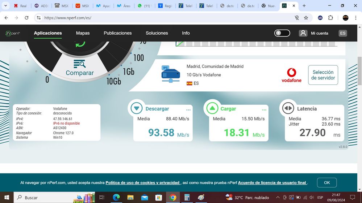This screenshot has width=362, height=203.
Task: Open Microsoft Edge from the taskbar
Action: (116, 198)
